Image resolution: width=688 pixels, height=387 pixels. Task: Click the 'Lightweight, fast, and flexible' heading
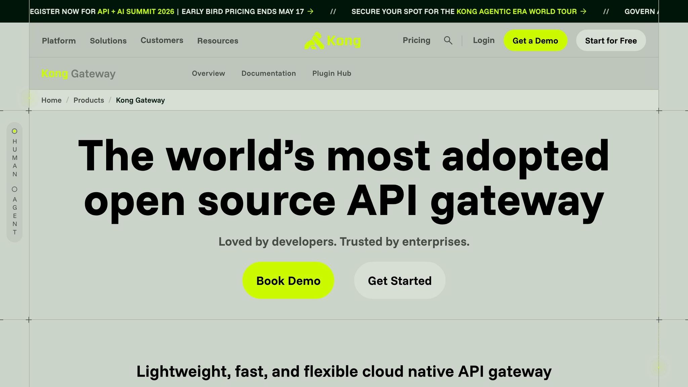click(x=344, y=372)
